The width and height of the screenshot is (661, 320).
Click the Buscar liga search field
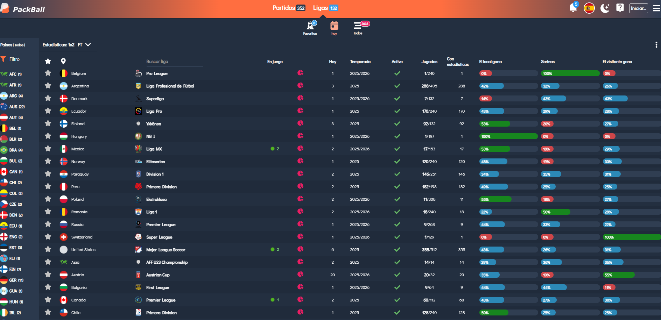[x=174, y=62]
